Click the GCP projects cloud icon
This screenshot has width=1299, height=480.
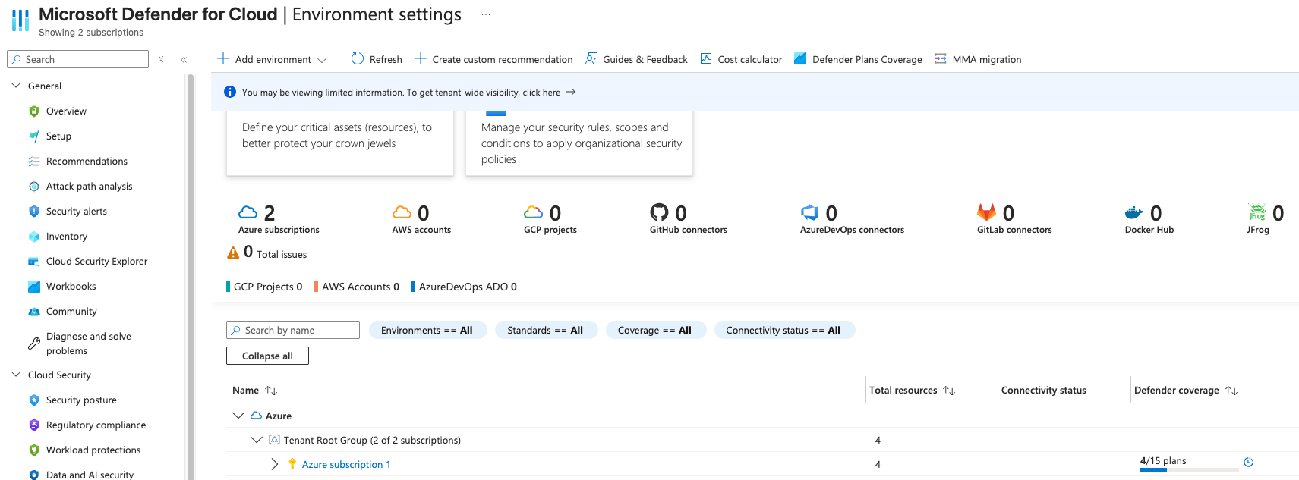(534, 212)
